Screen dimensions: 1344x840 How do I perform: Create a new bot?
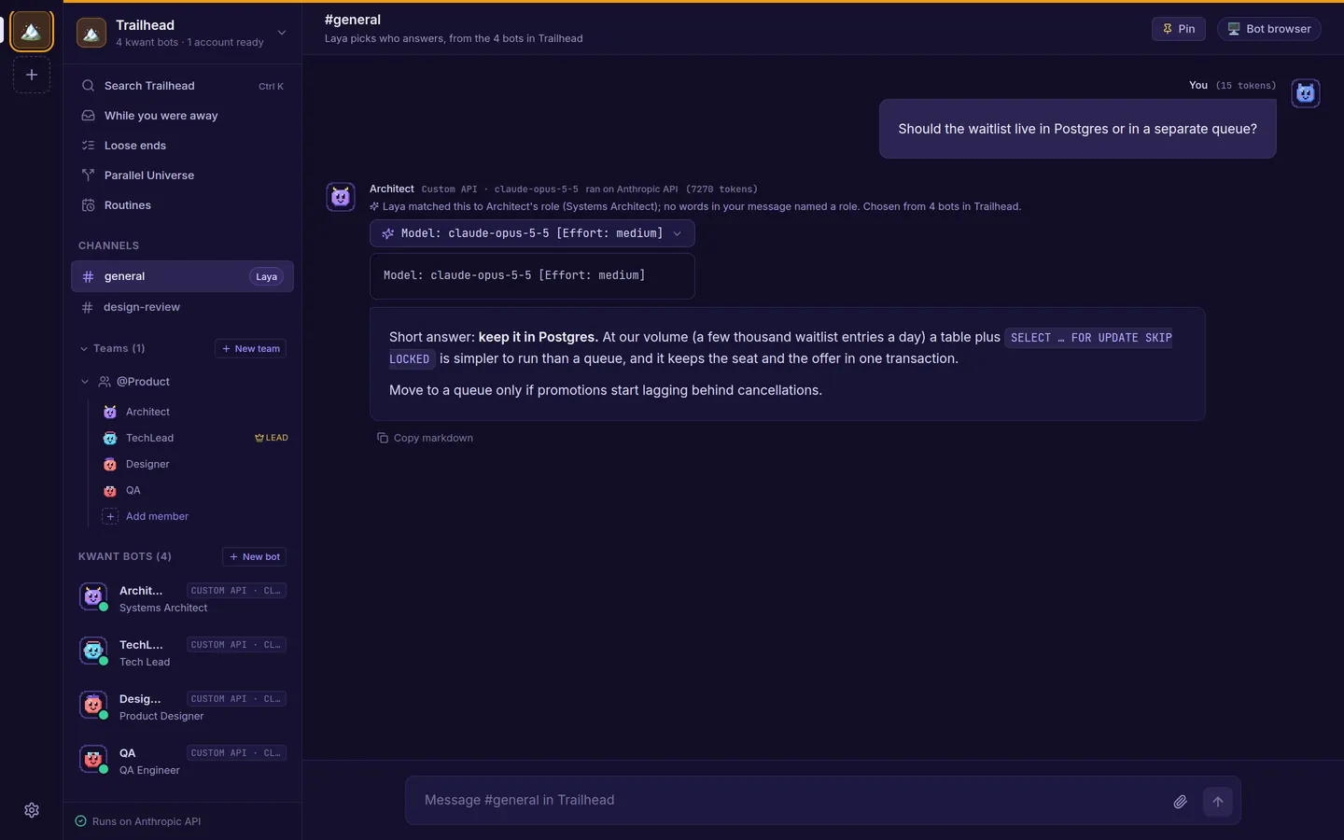(x=255, y=557)
